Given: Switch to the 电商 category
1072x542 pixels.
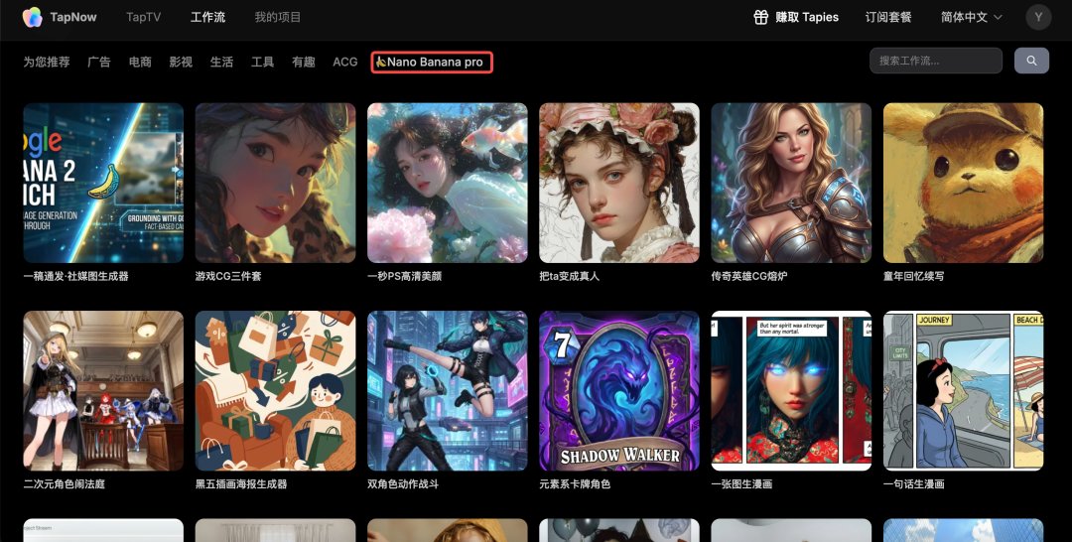Looking at the screenshot, I should (140, 62).
